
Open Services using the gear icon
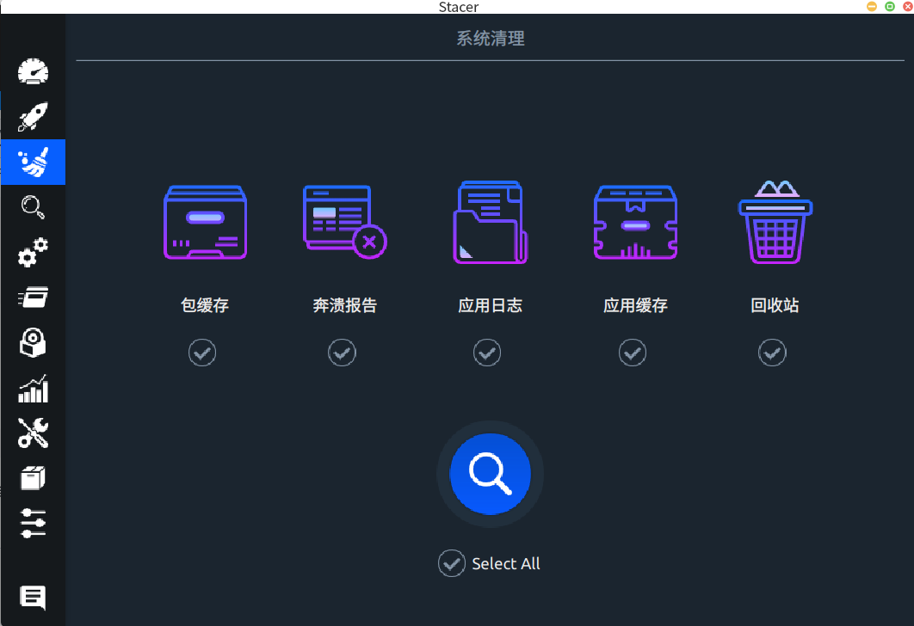pyautogui.click(x=33, y=253)
